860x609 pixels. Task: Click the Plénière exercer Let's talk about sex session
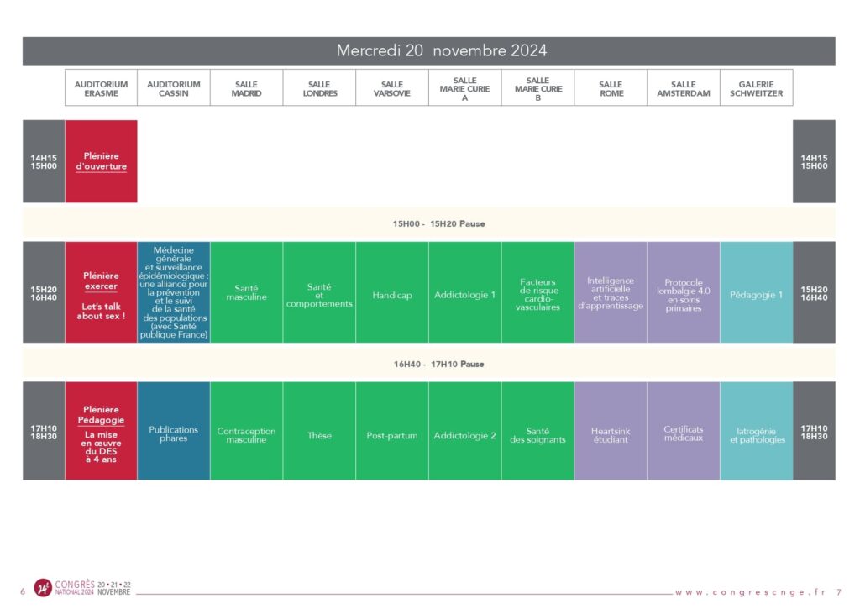(102, 292)
